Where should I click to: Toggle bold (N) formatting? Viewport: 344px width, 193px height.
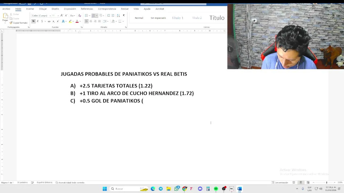click(33, 21)
